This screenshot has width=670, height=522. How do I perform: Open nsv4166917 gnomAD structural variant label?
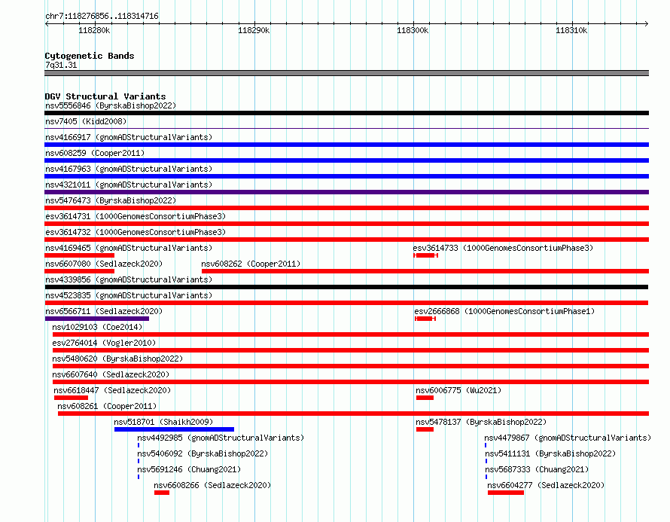click(129, 137)
